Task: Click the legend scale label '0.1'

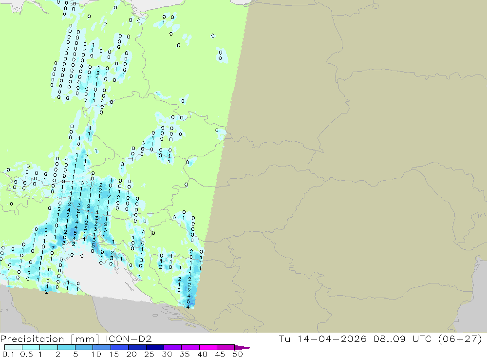Action: pos(8,354)
